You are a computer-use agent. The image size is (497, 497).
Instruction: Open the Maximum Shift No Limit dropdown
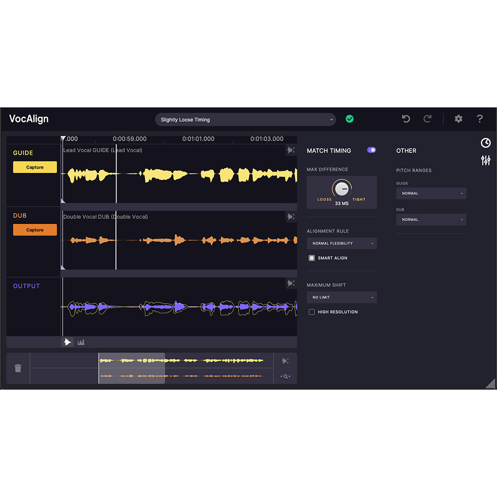pos(342,297)
